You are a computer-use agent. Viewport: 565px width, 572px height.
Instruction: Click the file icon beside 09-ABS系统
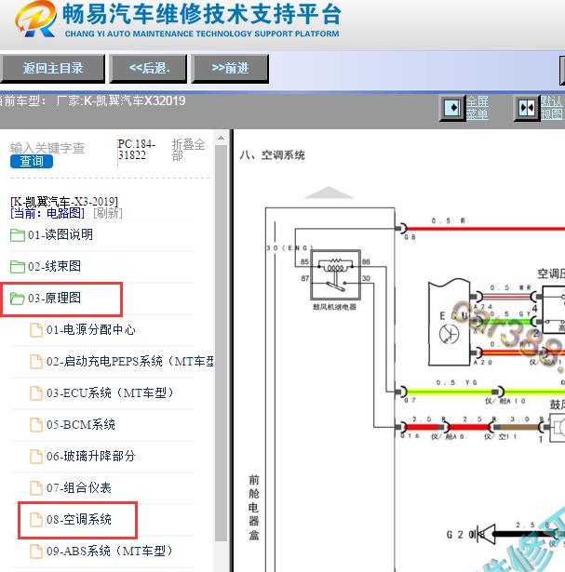[35, 552]
